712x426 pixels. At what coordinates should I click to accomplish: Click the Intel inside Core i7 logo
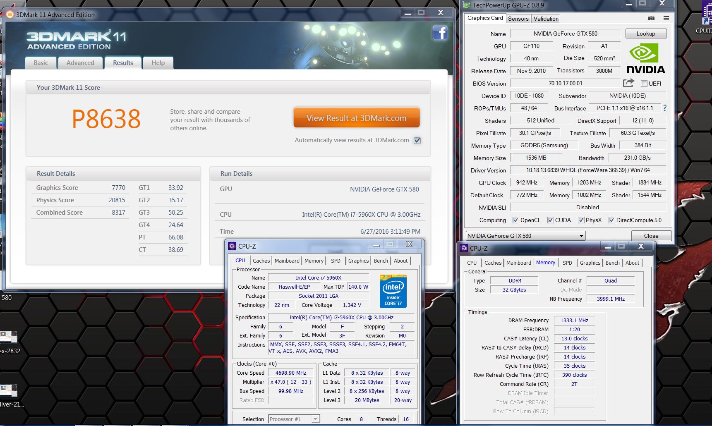pyautogui.click(x=393, y=291)
